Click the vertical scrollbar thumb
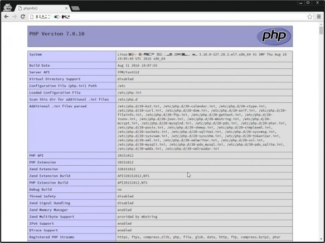Viewport: 325px width, 243px height. [x=321, y=31]
